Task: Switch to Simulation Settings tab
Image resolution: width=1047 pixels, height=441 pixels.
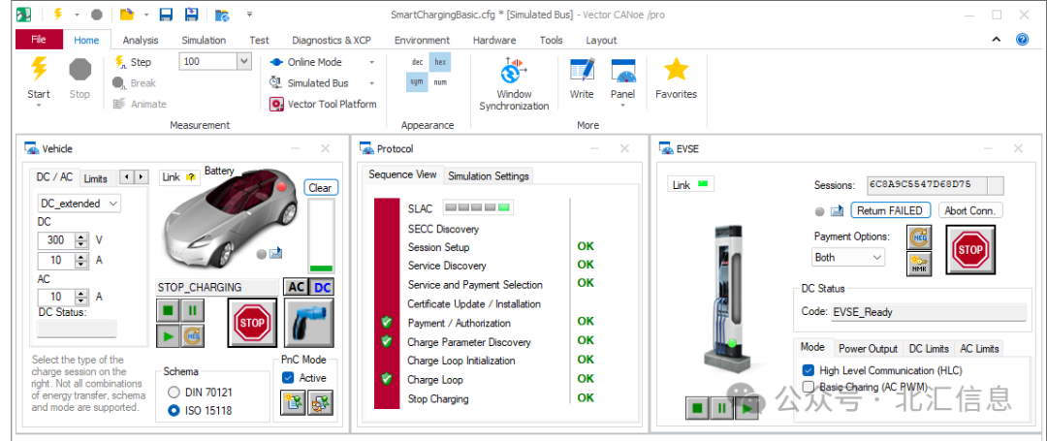Action: click(488, 176)
